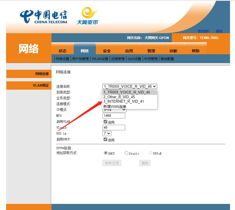Select the PPPoE radio button
Image resolution: width=235 pixels, height=210 pixels.
pos(150,152)
